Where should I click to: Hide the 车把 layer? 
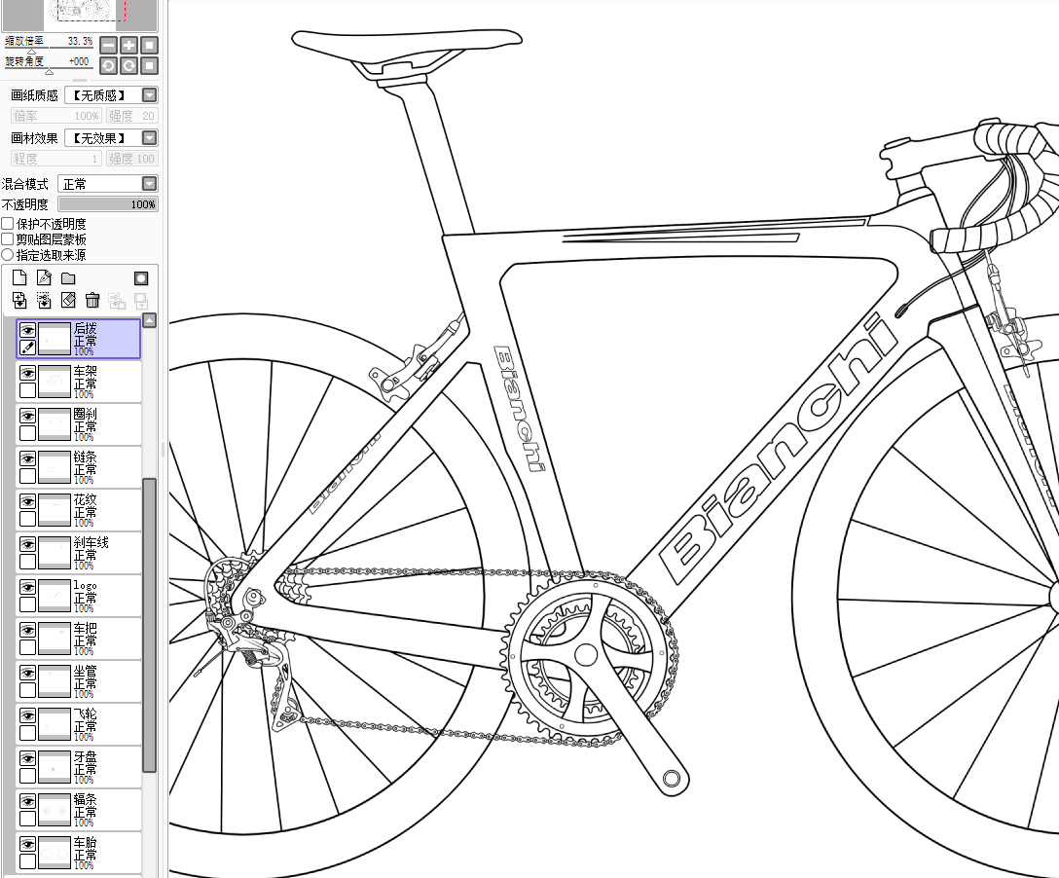tap(27, 630)
